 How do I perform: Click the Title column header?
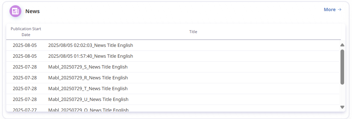193,32
